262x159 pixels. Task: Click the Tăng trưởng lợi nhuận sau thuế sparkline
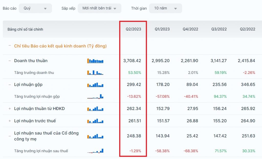[x=95, y=151]
